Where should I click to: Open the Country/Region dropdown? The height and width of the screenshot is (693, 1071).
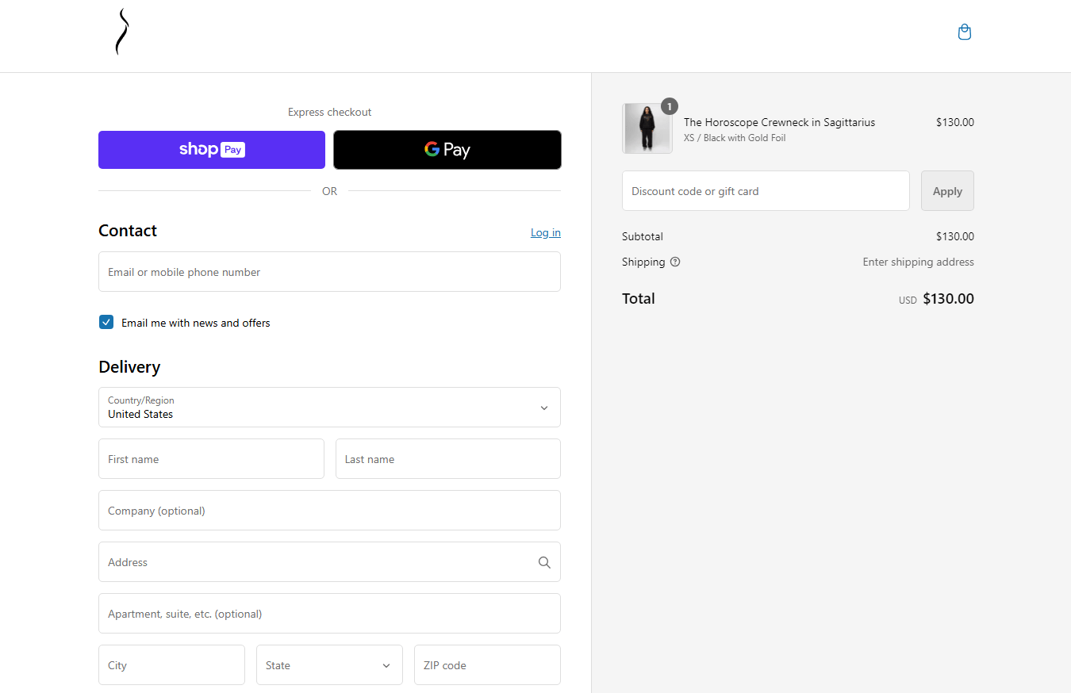pyautogui.click(x=329, y=407)
